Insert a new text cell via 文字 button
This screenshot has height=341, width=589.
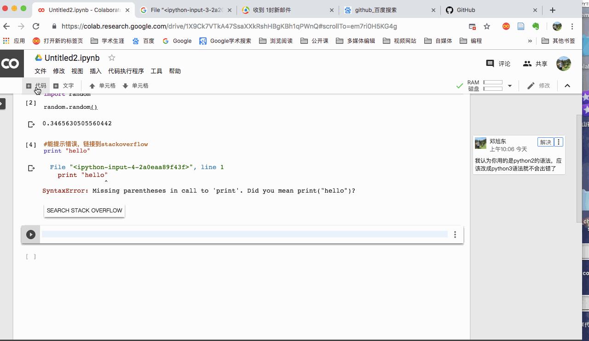[x=64, y=85]
